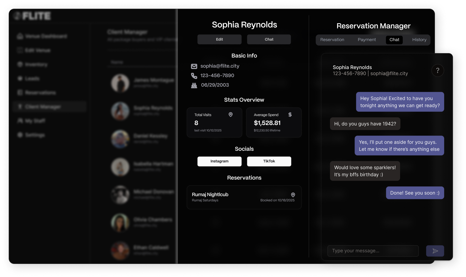Open the Rumaj Nightclub reservation card
Viewport: 466px width, 277px height.
(x=244, y=197)
